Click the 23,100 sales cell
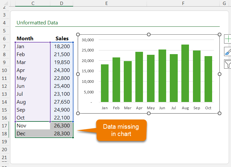 coord(62,94)
